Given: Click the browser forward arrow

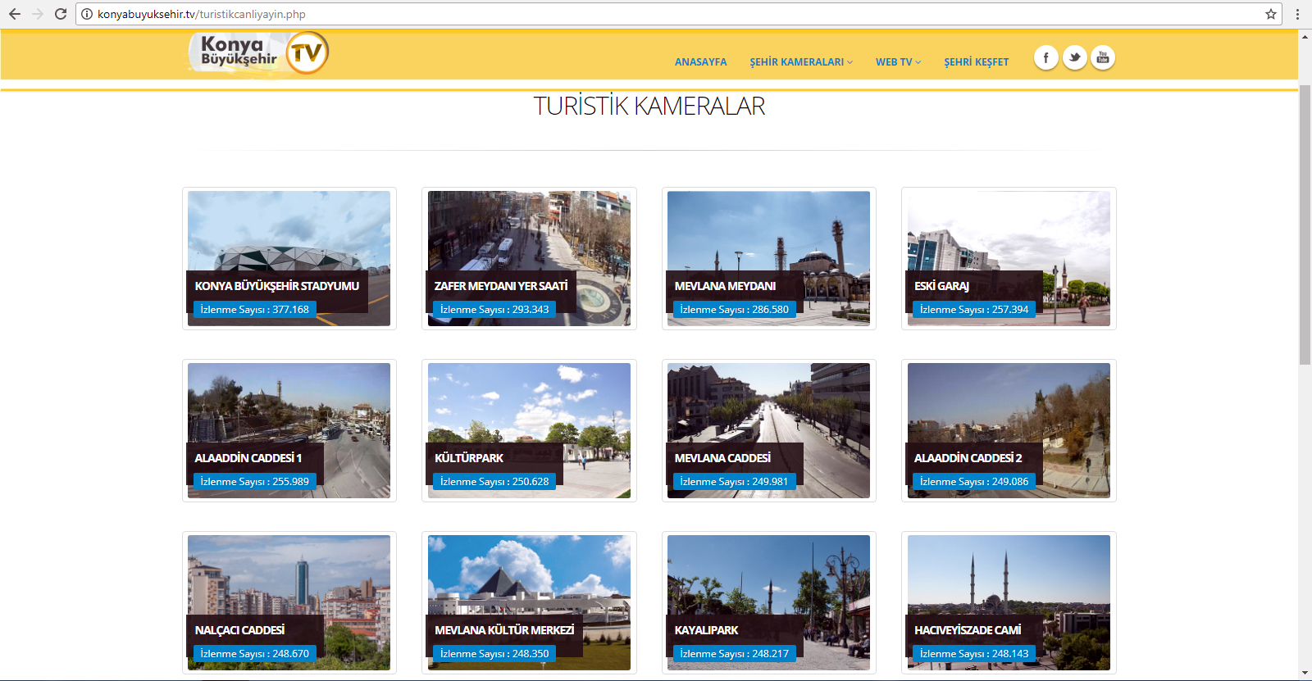Looking at the screenshot, I should tap(37, 14).
